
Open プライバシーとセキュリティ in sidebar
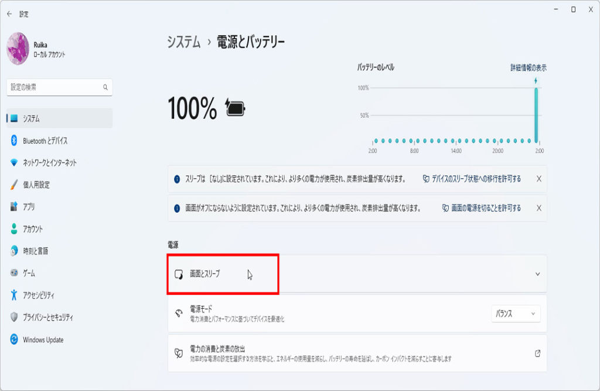[x=48, y=317]
